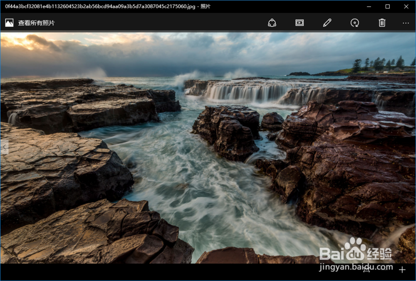This screenshot has height=281, width=416.
Task: Zoom in with the plus icon
Action: (x=402, y=270)
